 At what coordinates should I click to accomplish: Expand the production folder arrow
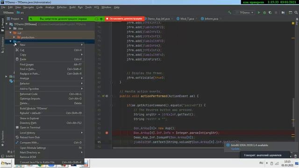click(14, 37)
